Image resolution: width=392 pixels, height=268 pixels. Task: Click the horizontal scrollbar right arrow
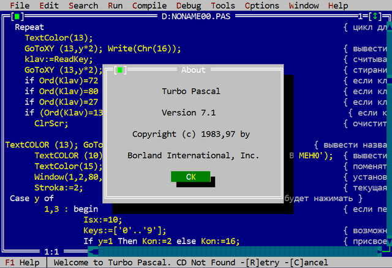[x=380, y=251]
